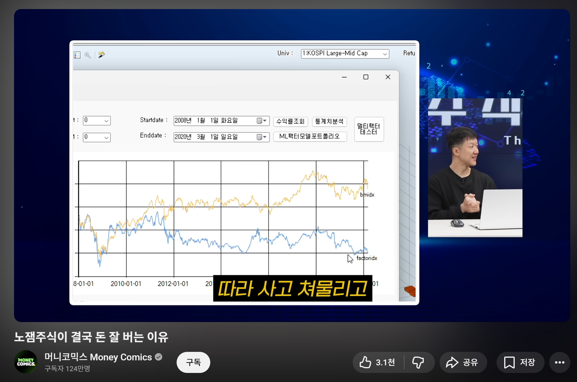The height and width of the screenshot is (382, 577).
Task: Expand the lower 0 value combo box
Action: (x=106, y=137)
